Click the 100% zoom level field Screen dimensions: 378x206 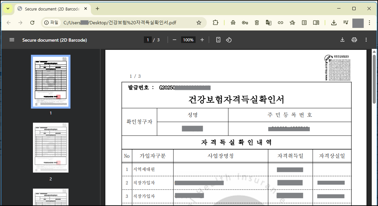coord(188,40)
